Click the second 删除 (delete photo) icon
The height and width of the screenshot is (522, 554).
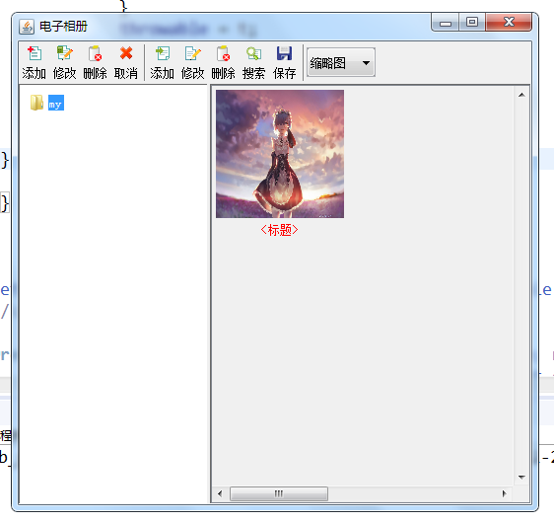pyautogui.click(x=223, y=53)
